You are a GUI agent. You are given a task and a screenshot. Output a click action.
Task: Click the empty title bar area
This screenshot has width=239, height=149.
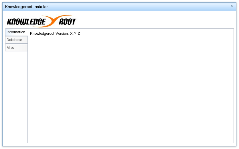(137, 7)
